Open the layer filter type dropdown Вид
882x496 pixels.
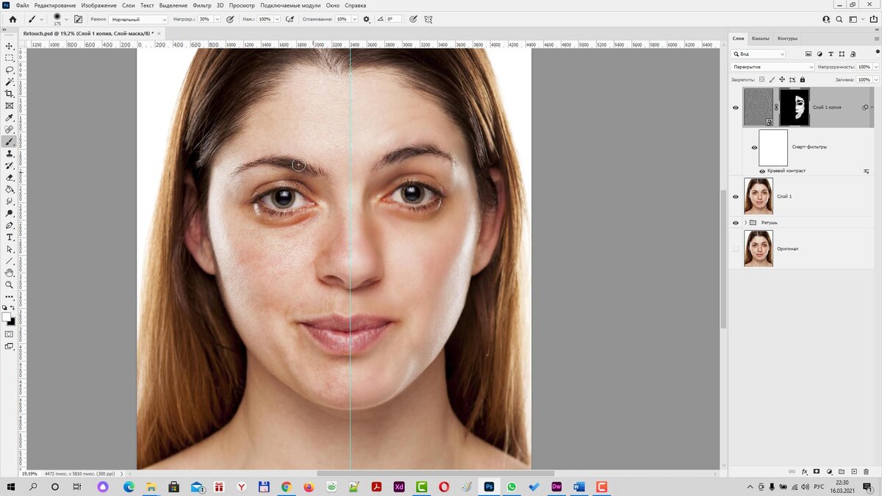click(759, 54)
